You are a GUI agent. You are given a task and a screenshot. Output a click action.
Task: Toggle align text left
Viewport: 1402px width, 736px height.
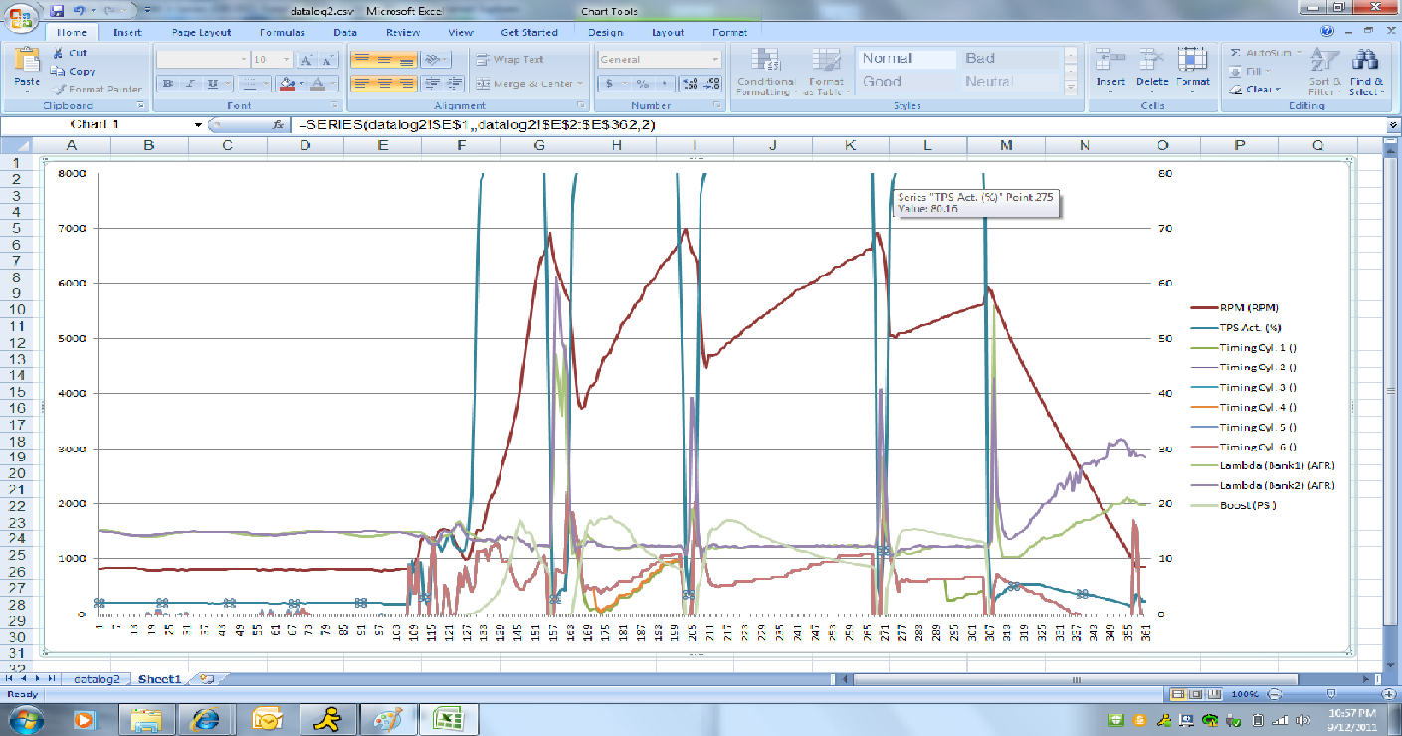(x=362, y=84)
